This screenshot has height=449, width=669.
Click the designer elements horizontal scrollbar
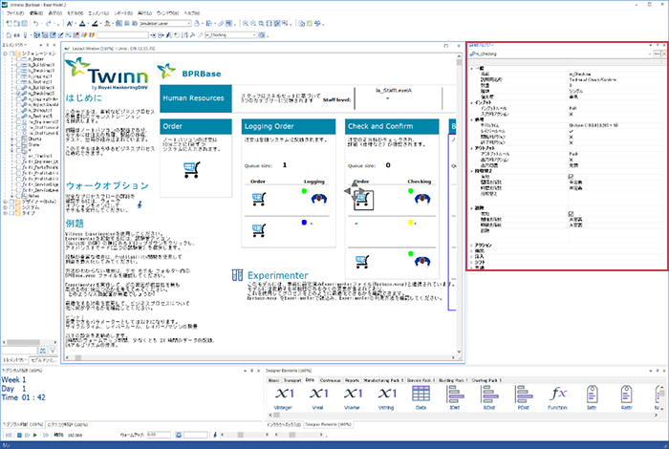coord(463,415)
